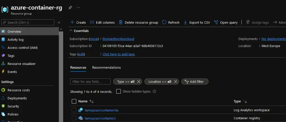
Task: Click the Assign tags icon
Action: tap(248, 22)
